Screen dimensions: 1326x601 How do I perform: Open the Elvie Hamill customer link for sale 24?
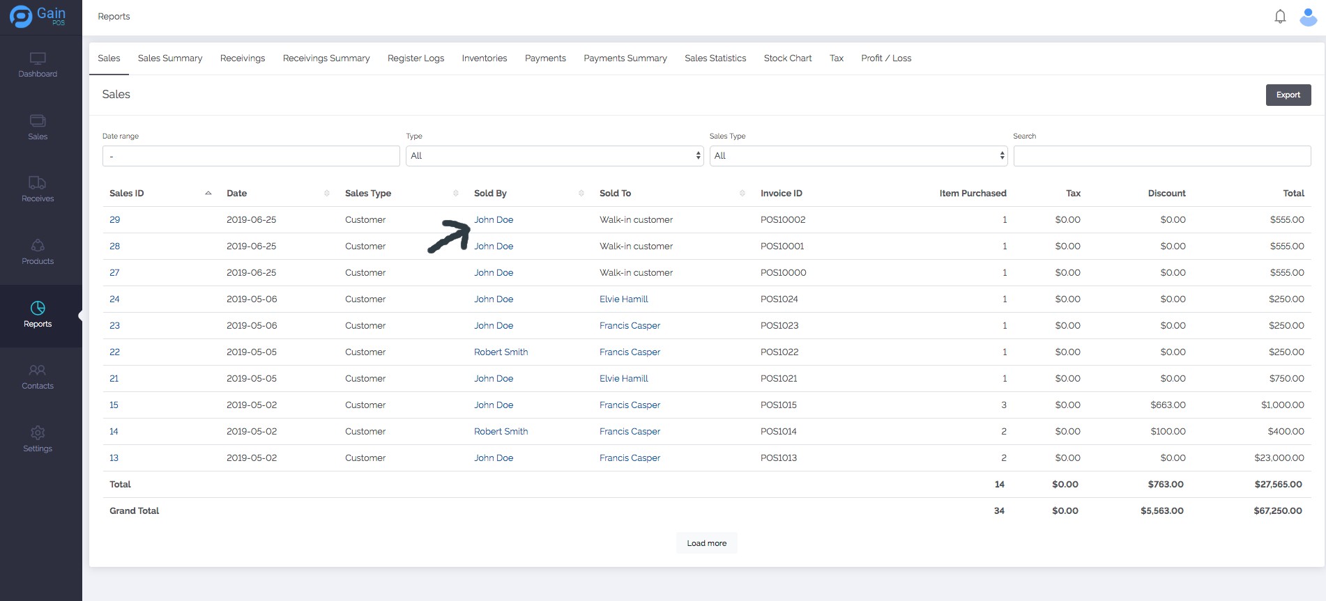pos(623,299)
